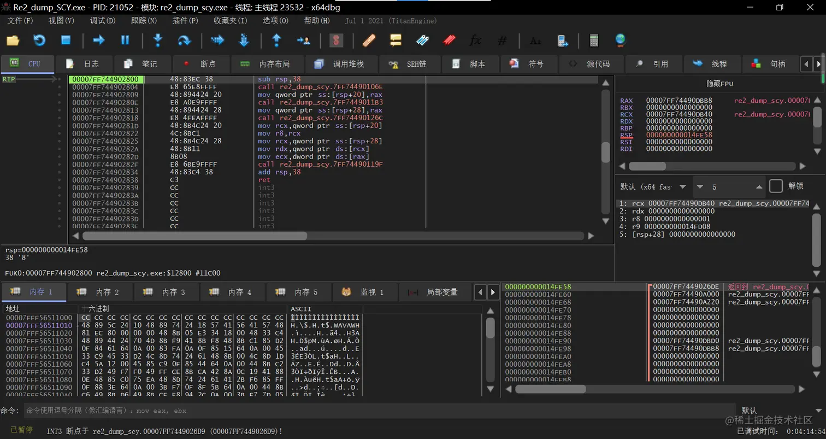Viewport: 826px width, 439px height.
Task: Click the globe icon in the toolbar
Action: (x=620, y=40)
